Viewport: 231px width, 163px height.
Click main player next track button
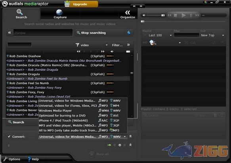[x=197, y=15]
